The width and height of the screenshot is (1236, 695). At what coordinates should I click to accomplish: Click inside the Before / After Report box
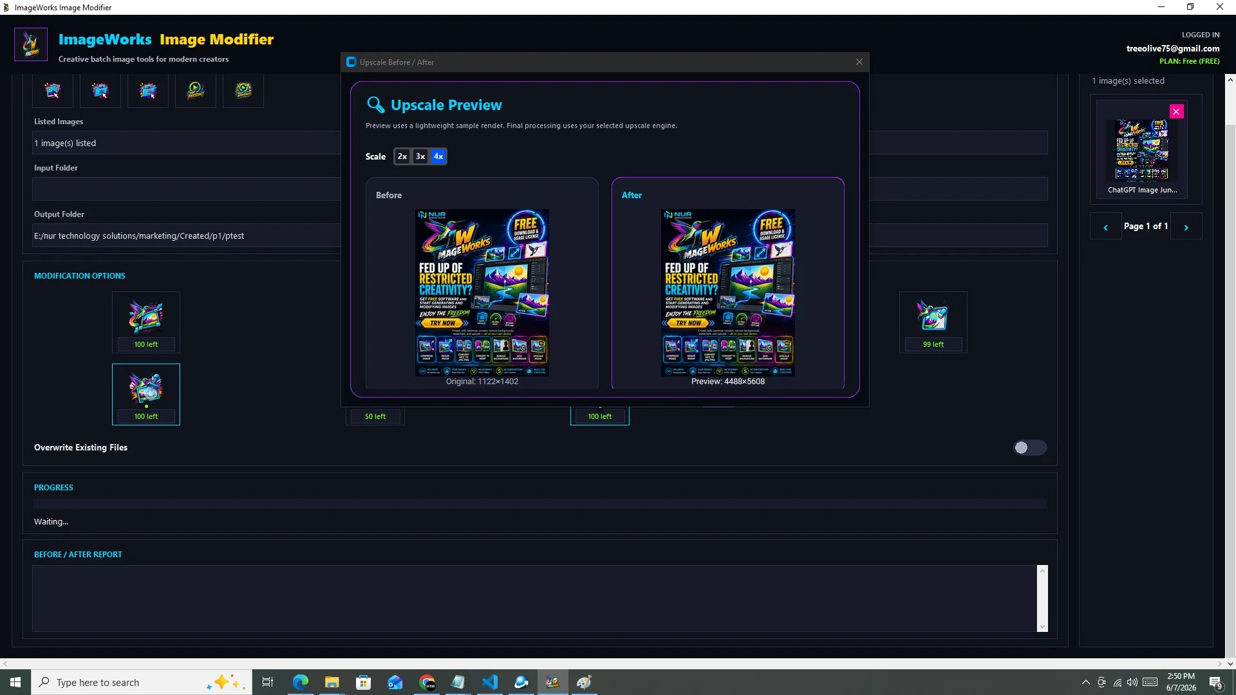pyautogui.click(x=534, y=598)
